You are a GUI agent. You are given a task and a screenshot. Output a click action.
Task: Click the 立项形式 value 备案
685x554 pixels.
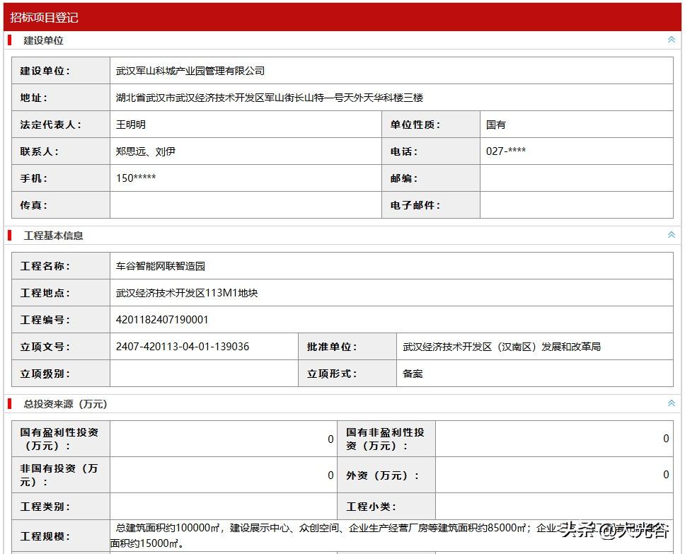pos(413,374)
